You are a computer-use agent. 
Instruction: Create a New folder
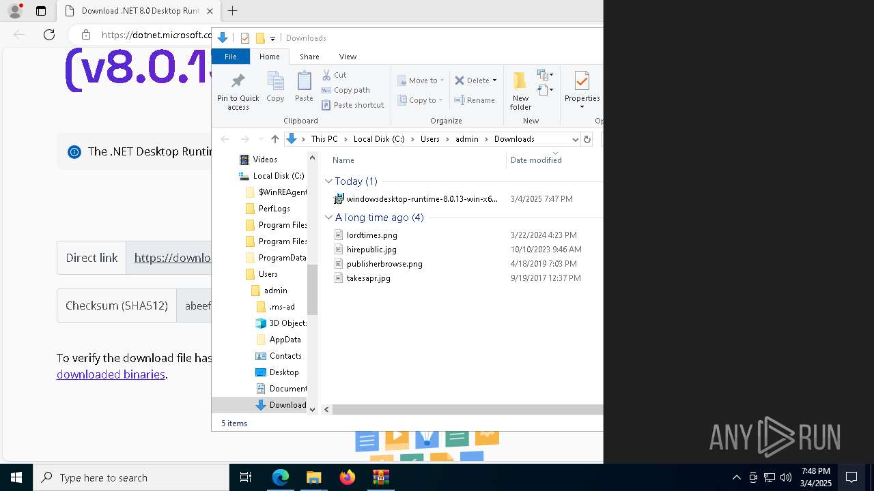(x=520, y=91)
